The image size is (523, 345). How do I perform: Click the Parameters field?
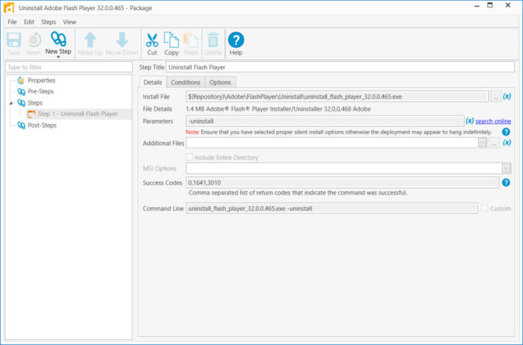click(325, 121)
